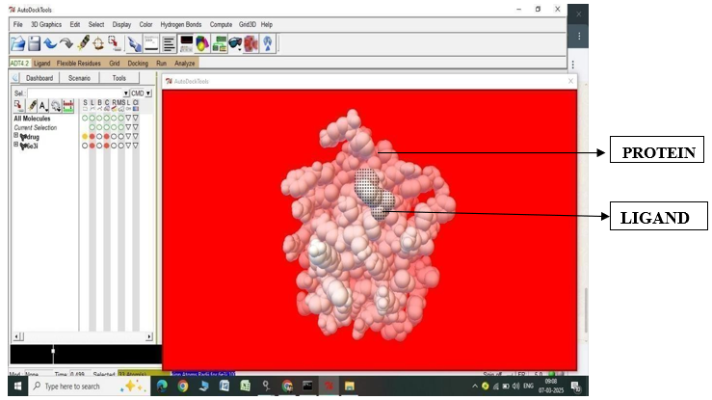The width and height of the screenshot is (712, 400).
Task: Click the red measure ruler icon in dashboard
Action: click(68, 105)
